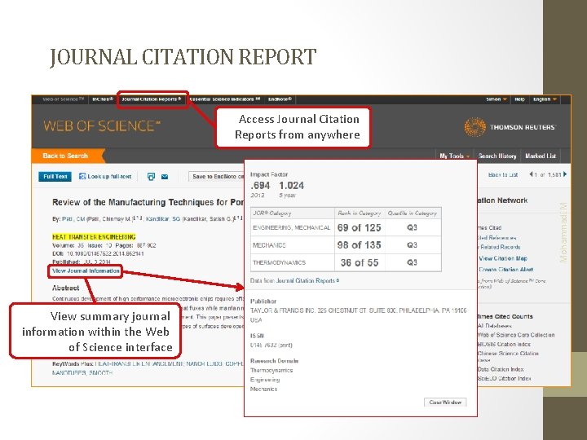Click the 1.024 five-year impact factor

tap(292, 186)
